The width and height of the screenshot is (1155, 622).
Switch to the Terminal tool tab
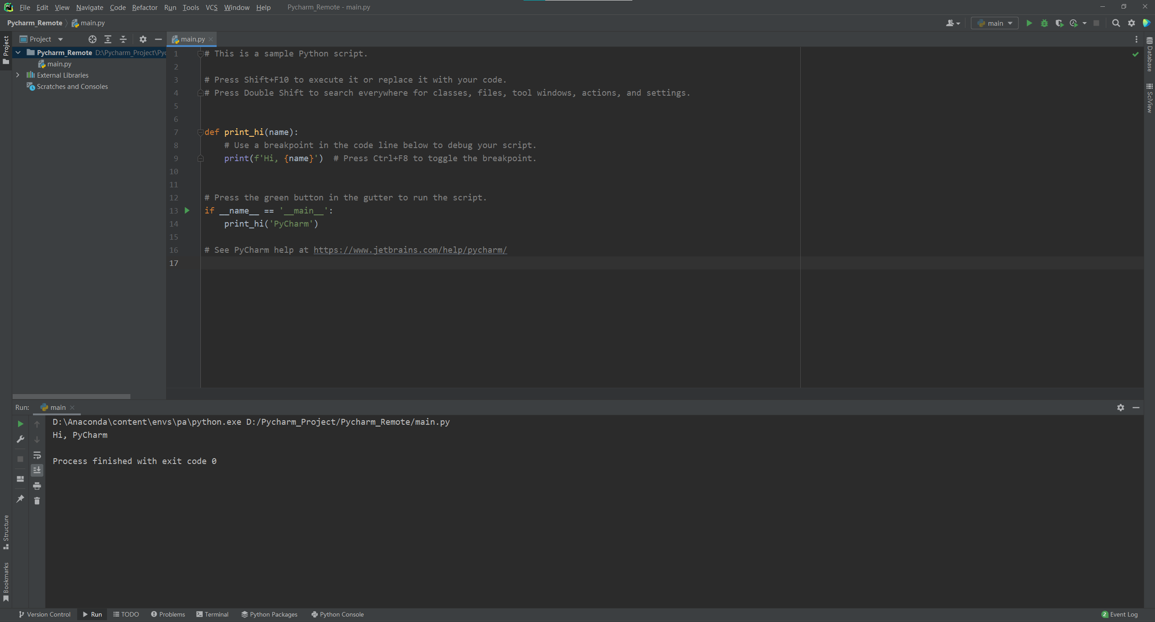pyautogui.click(x=212, y=614)
